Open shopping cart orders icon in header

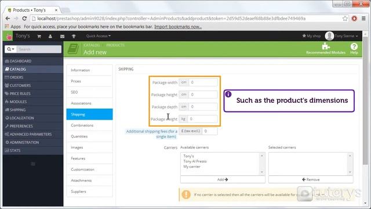click(39, 36)
